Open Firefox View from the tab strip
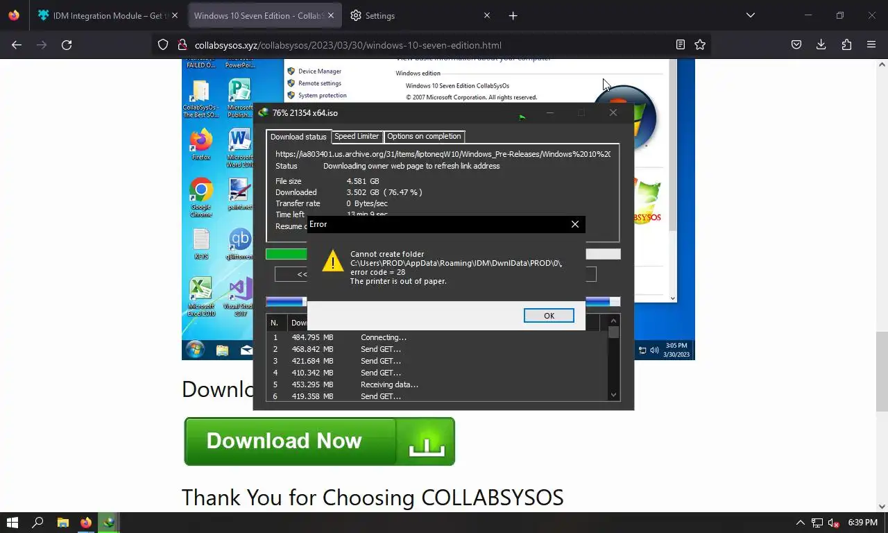The width and height of the screenshot is (888, 533). 14,15
